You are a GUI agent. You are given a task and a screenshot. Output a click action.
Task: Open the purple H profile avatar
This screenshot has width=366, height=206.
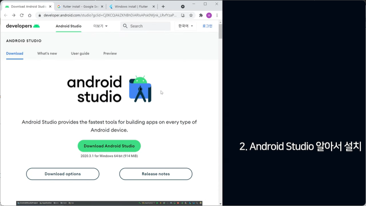point(209,15)
